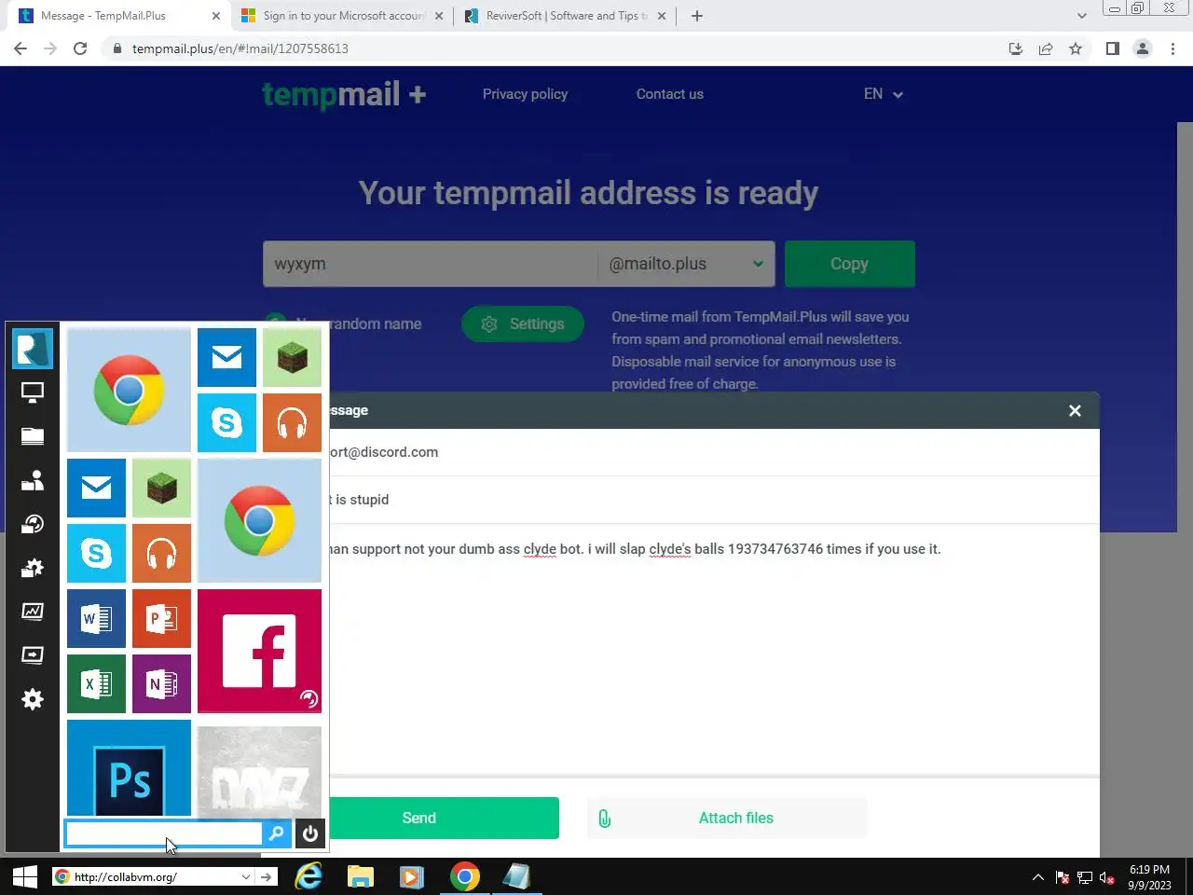Open the Skype tile just above the Word tile
The image size is (1193, 895).
96,553
